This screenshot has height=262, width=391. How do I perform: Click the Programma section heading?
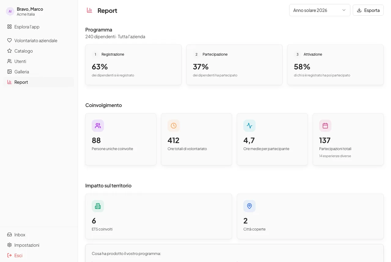99,30
